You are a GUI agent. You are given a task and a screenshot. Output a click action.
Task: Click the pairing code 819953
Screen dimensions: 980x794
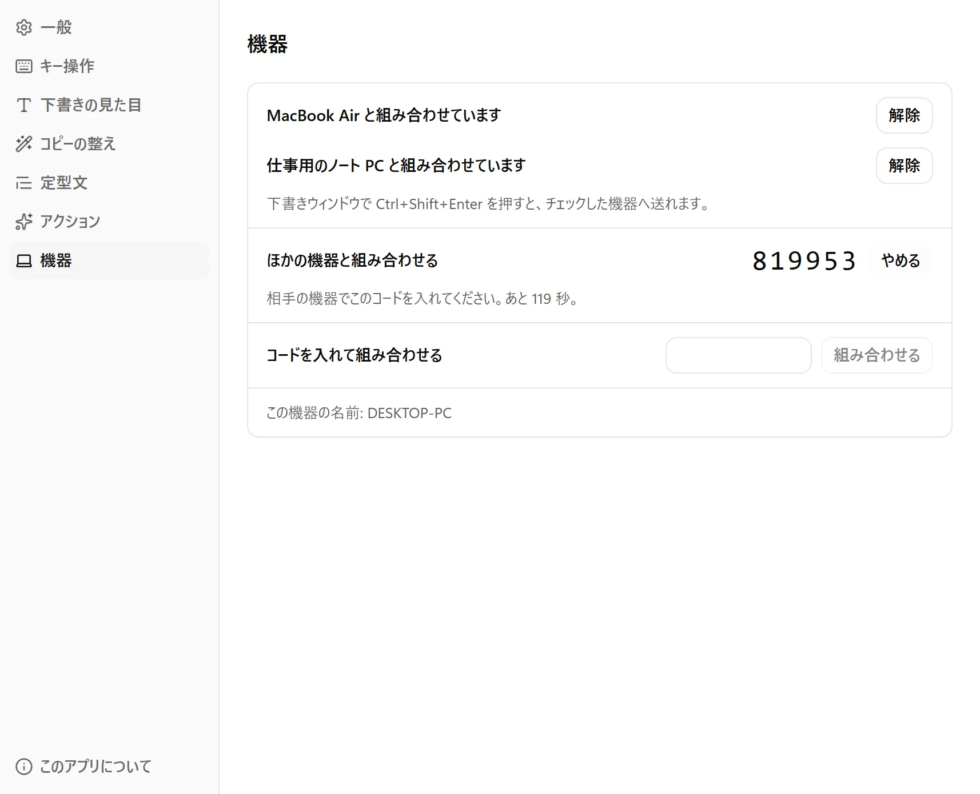[x=804, y=261]
